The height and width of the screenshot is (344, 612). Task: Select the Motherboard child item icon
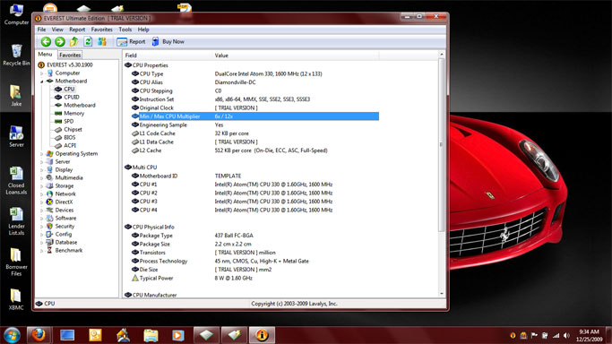click(58, 106)
